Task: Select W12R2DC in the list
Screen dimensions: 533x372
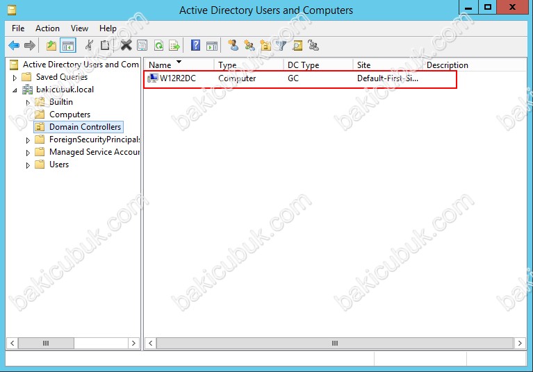Action: (177, 78)
